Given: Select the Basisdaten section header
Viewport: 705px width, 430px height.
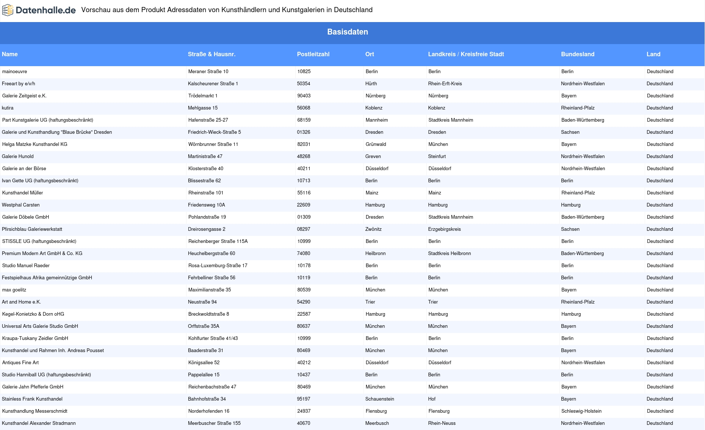Looking at the screenshot, I should (347, 32).
